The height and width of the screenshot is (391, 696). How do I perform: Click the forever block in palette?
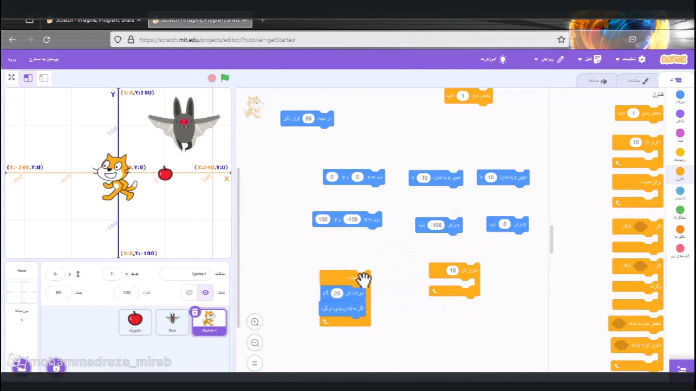point(638,182)
